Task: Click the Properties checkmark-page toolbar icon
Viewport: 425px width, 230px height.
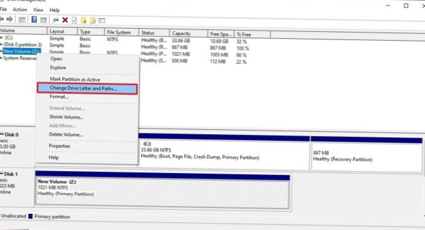Action: coord(74,20)
